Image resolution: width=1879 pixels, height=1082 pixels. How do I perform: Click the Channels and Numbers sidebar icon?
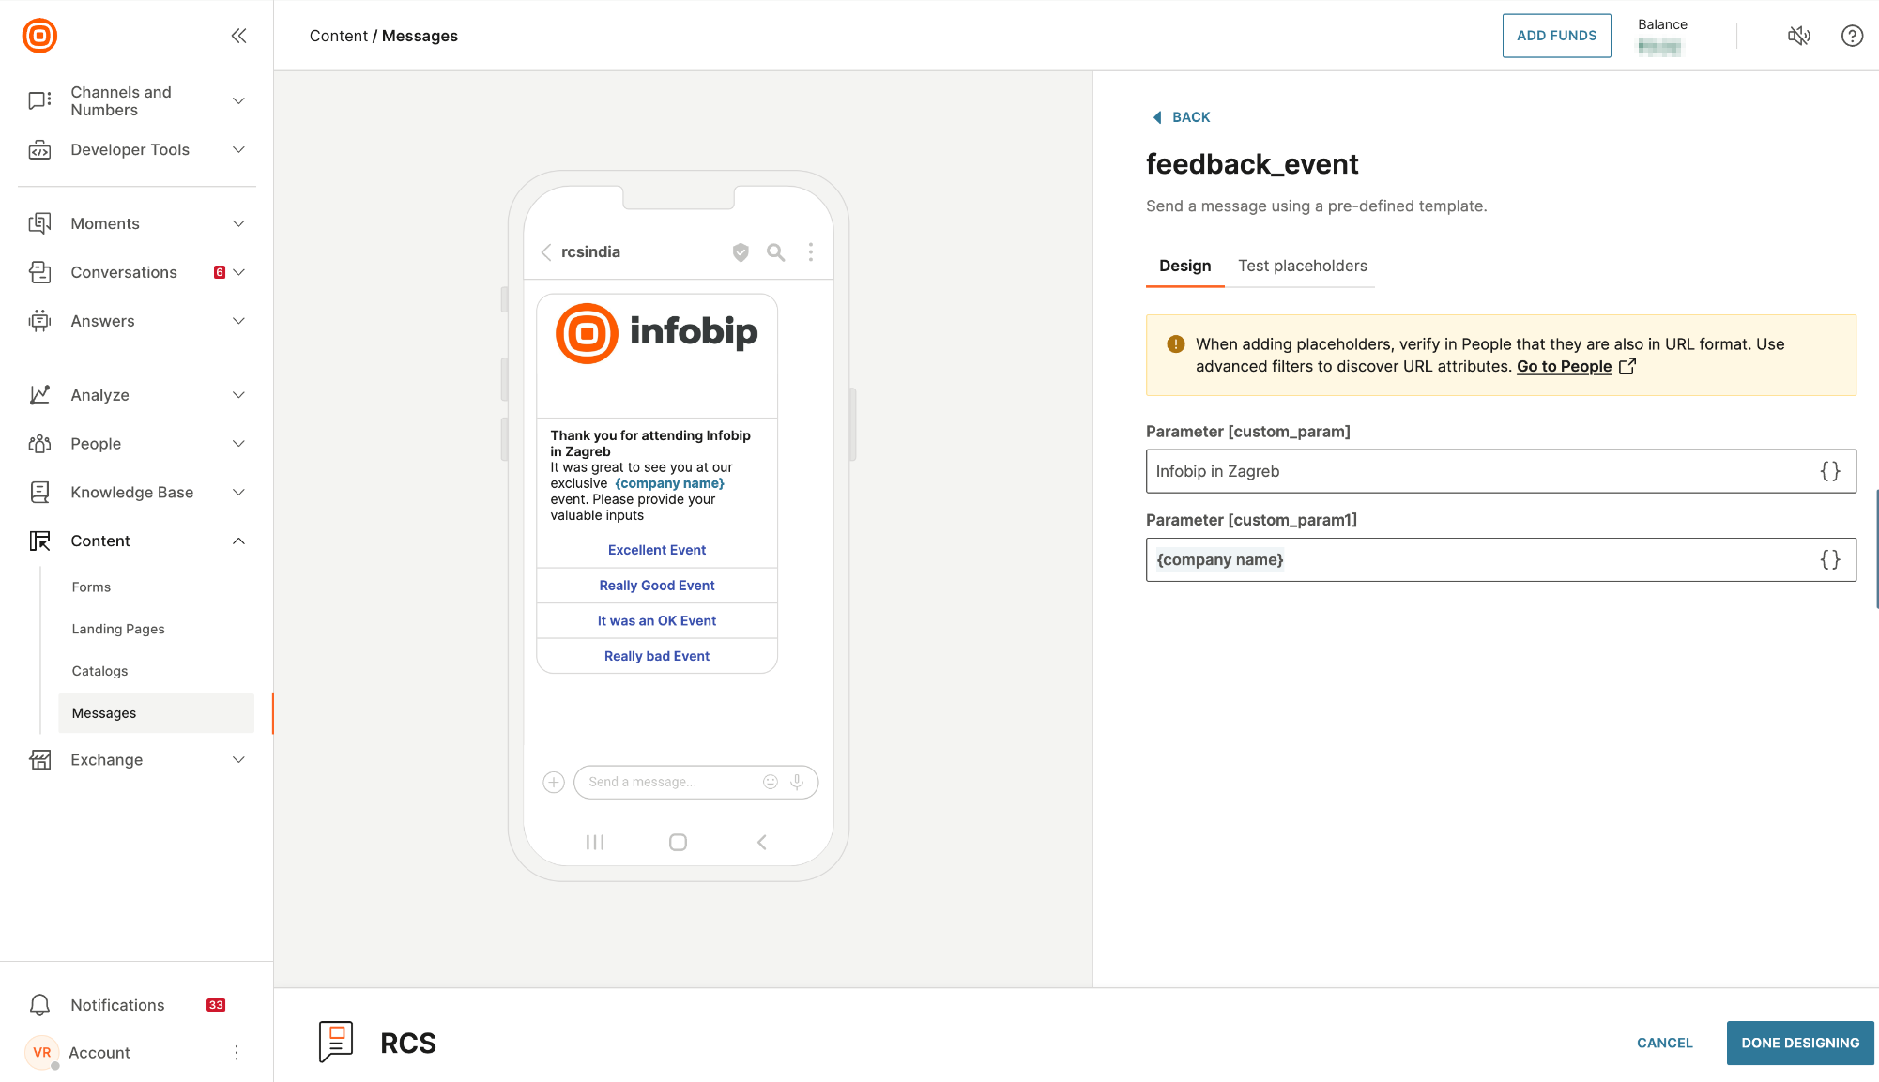pos(38,100)
